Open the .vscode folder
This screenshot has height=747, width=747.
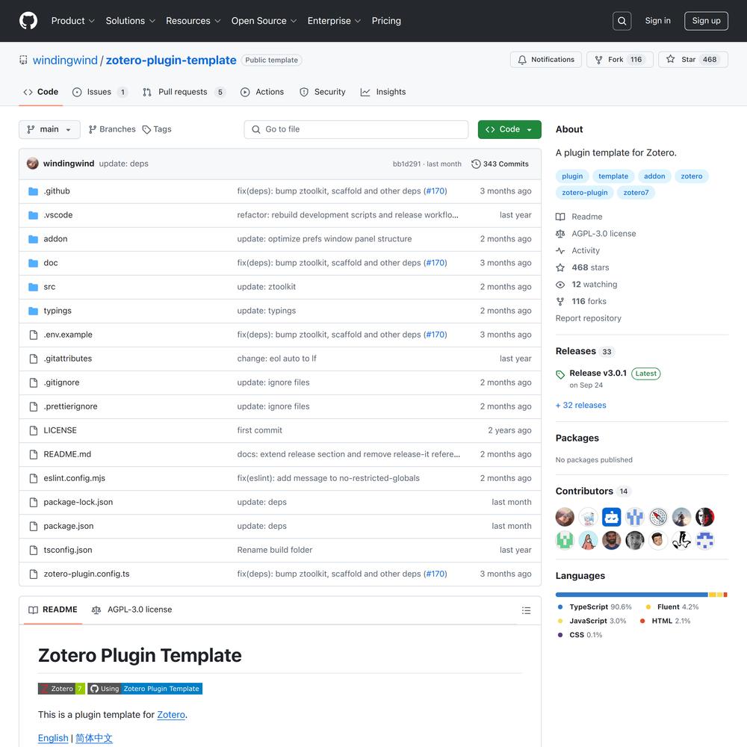58,215
